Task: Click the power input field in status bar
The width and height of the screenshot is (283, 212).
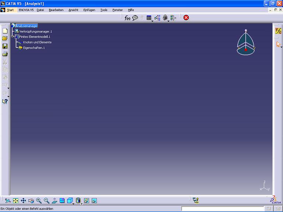Action: coord(223,209)
